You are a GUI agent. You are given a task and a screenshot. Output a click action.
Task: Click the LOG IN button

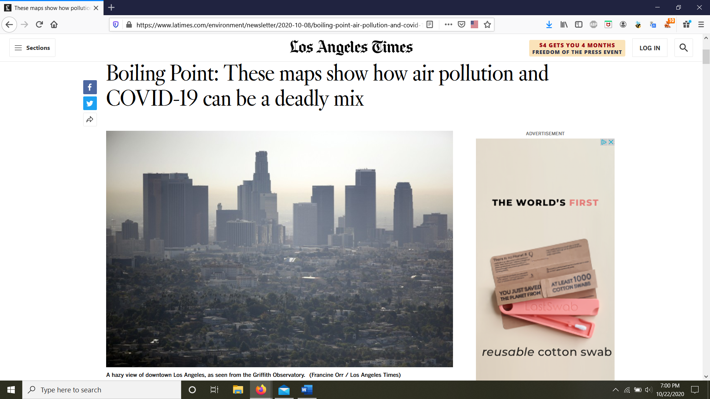pos(650,48)
